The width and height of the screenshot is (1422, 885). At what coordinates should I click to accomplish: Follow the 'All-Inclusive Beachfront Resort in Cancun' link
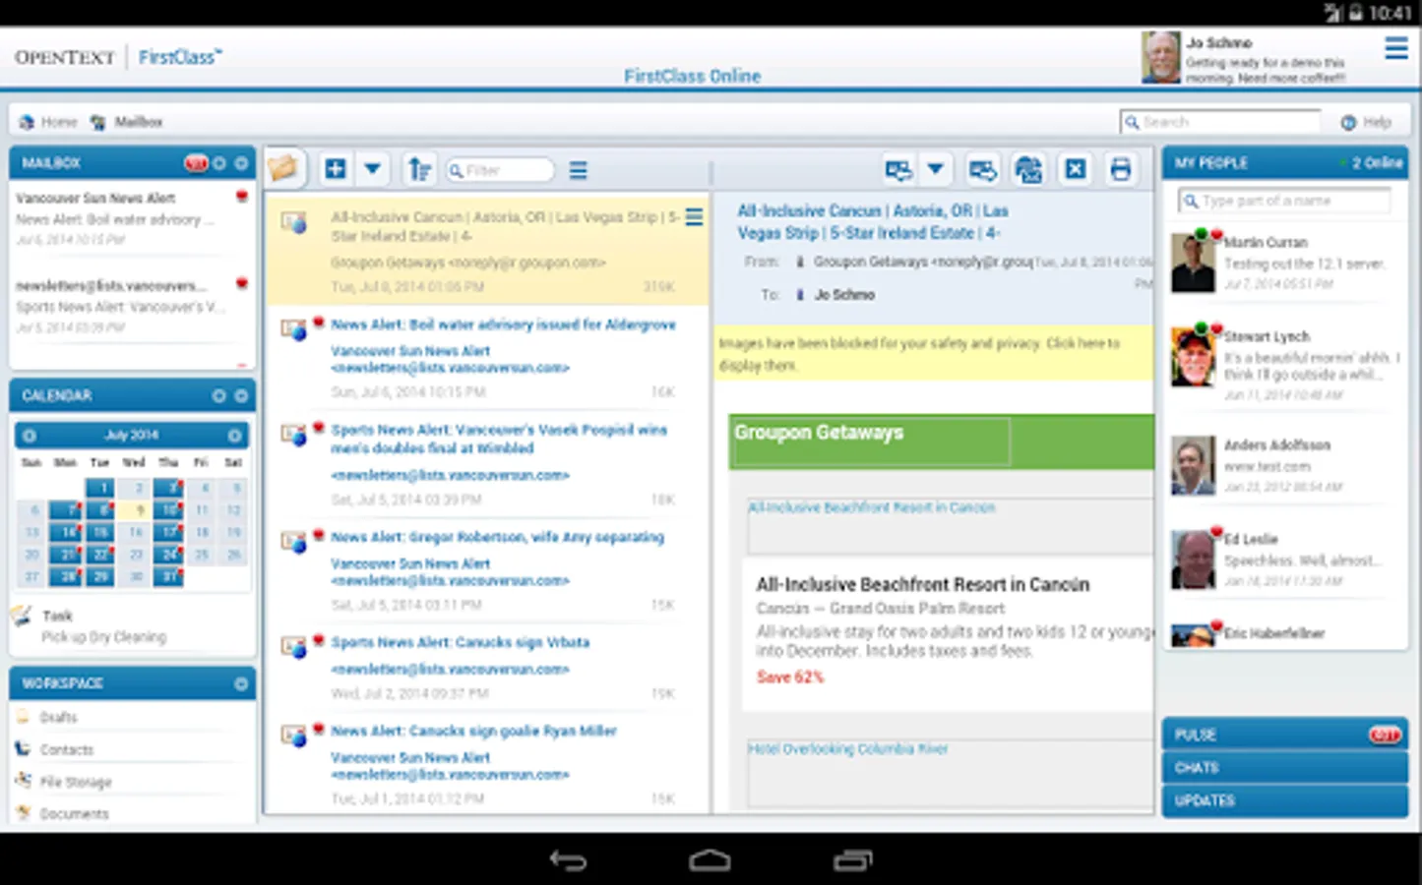click(x=871, y=507)
